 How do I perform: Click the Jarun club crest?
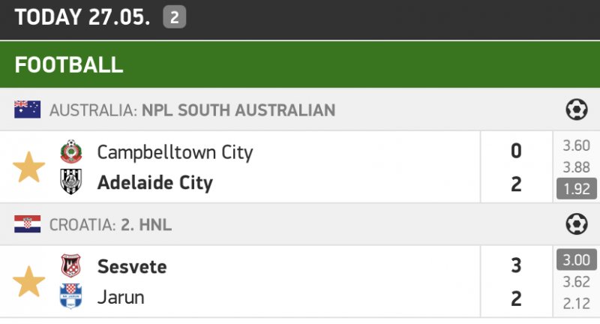tap(70, 297)
